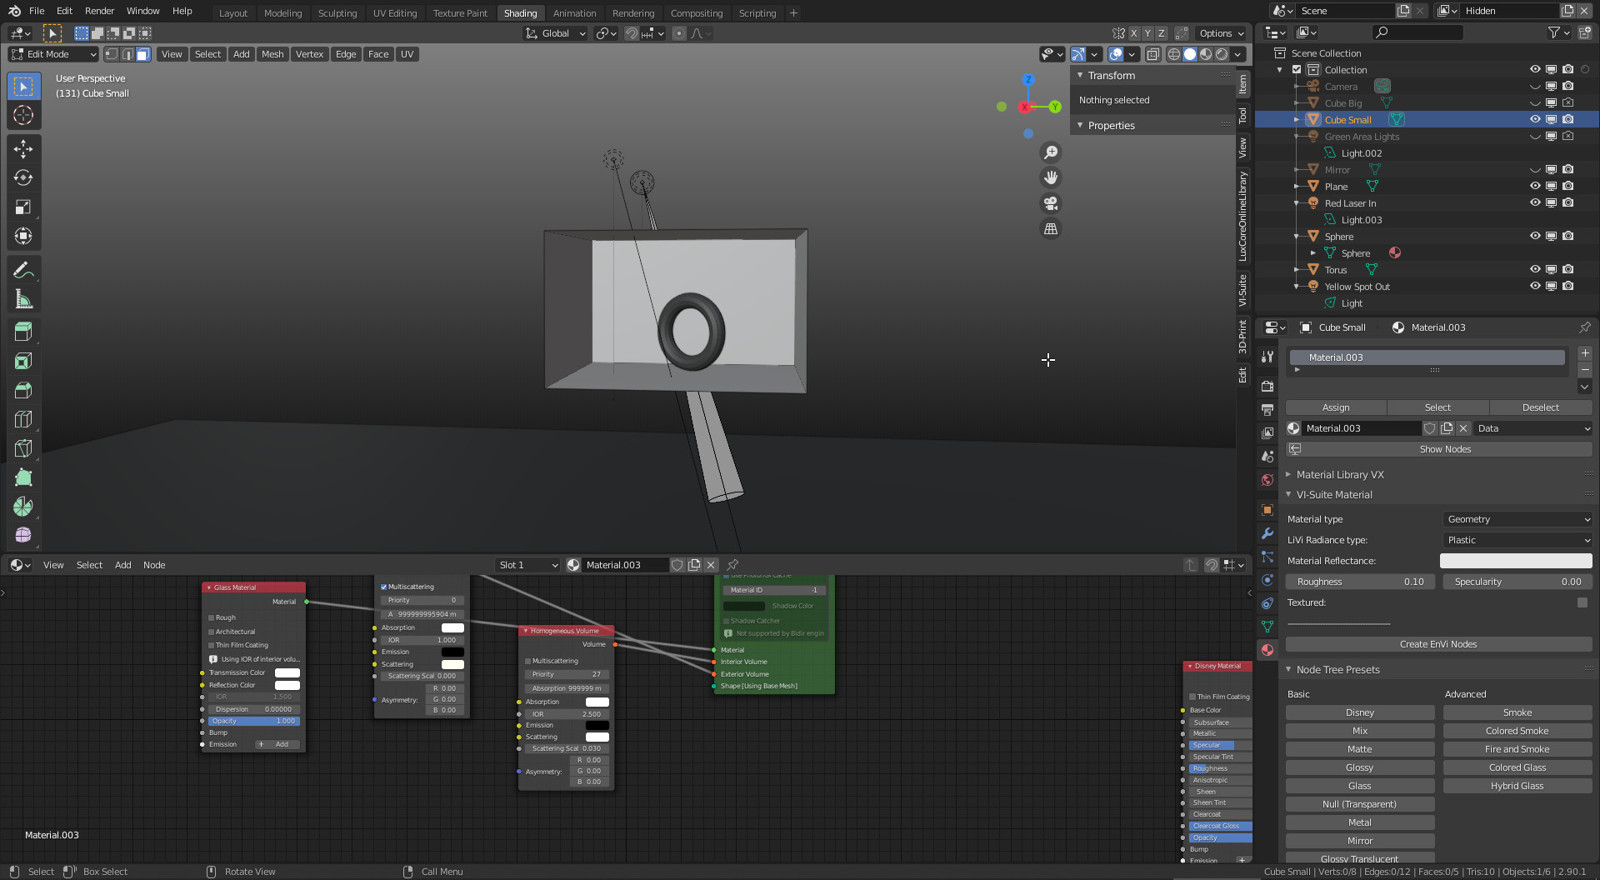Select the Rotate tool in toolbar
The image size is (1600, 880).
[x=23, y=178]
